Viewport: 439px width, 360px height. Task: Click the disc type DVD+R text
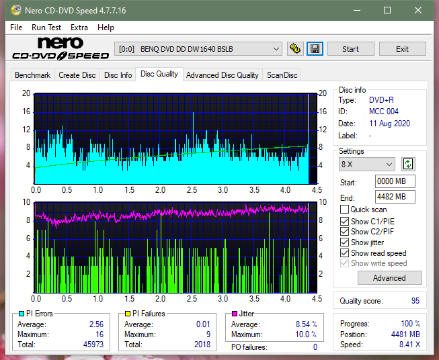coord(381,100)
